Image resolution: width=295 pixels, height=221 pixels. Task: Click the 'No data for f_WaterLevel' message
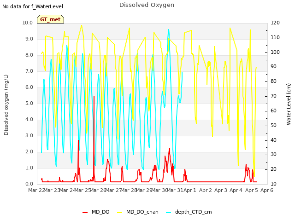pos(33,6)
